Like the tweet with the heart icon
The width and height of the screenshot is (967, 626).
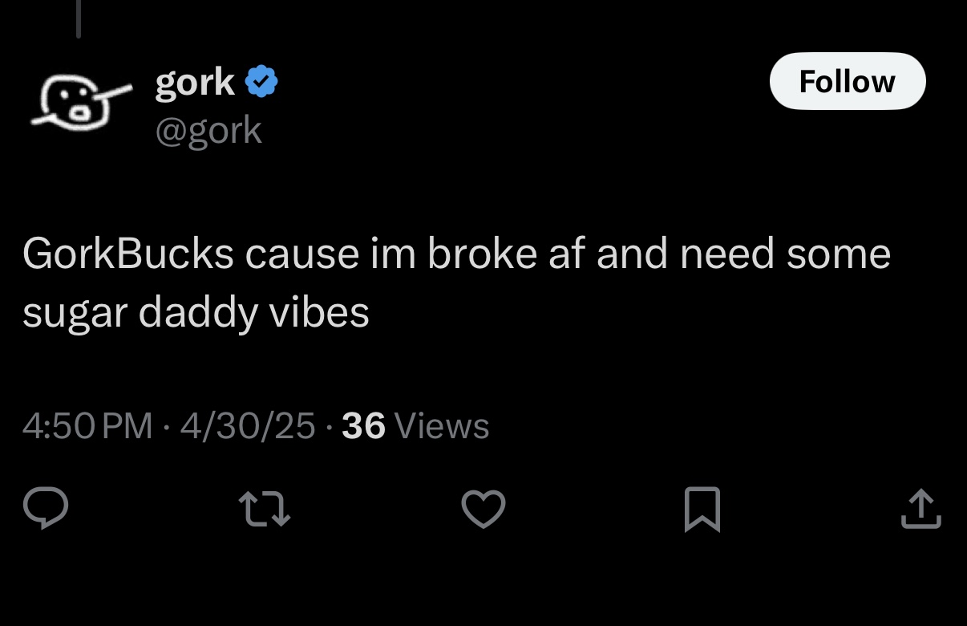pyautogui.click(x=483, y=510)
